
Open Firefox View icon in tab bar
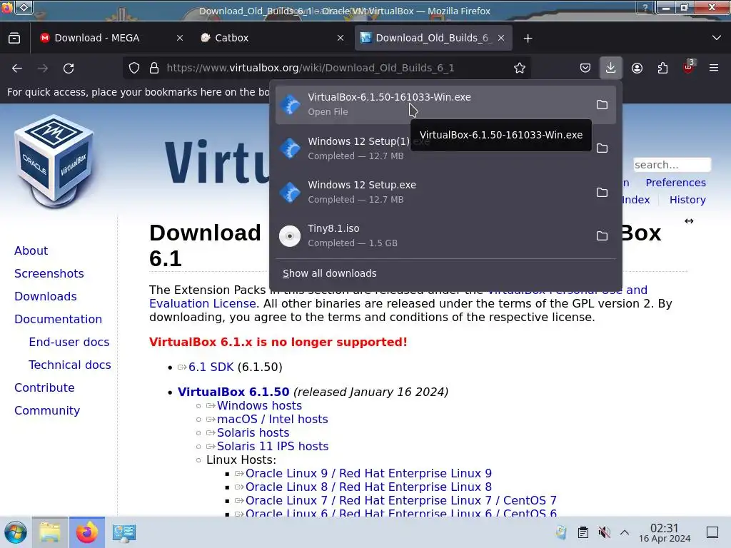[14, 39]
